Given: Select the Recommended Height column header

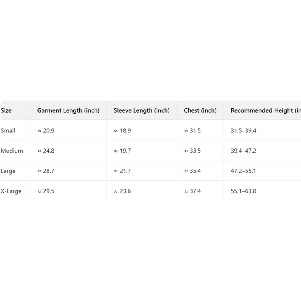Looking at the screenshot, I should 266,110.
